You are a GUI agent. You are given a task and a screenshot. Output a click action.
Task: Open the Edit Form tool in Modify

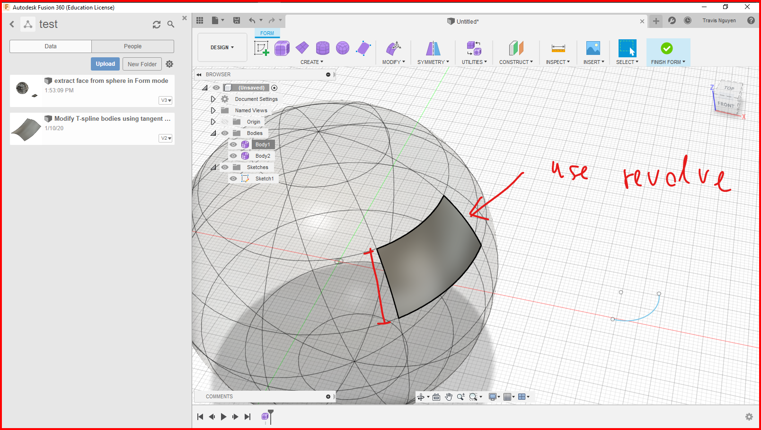coord(393,48)
